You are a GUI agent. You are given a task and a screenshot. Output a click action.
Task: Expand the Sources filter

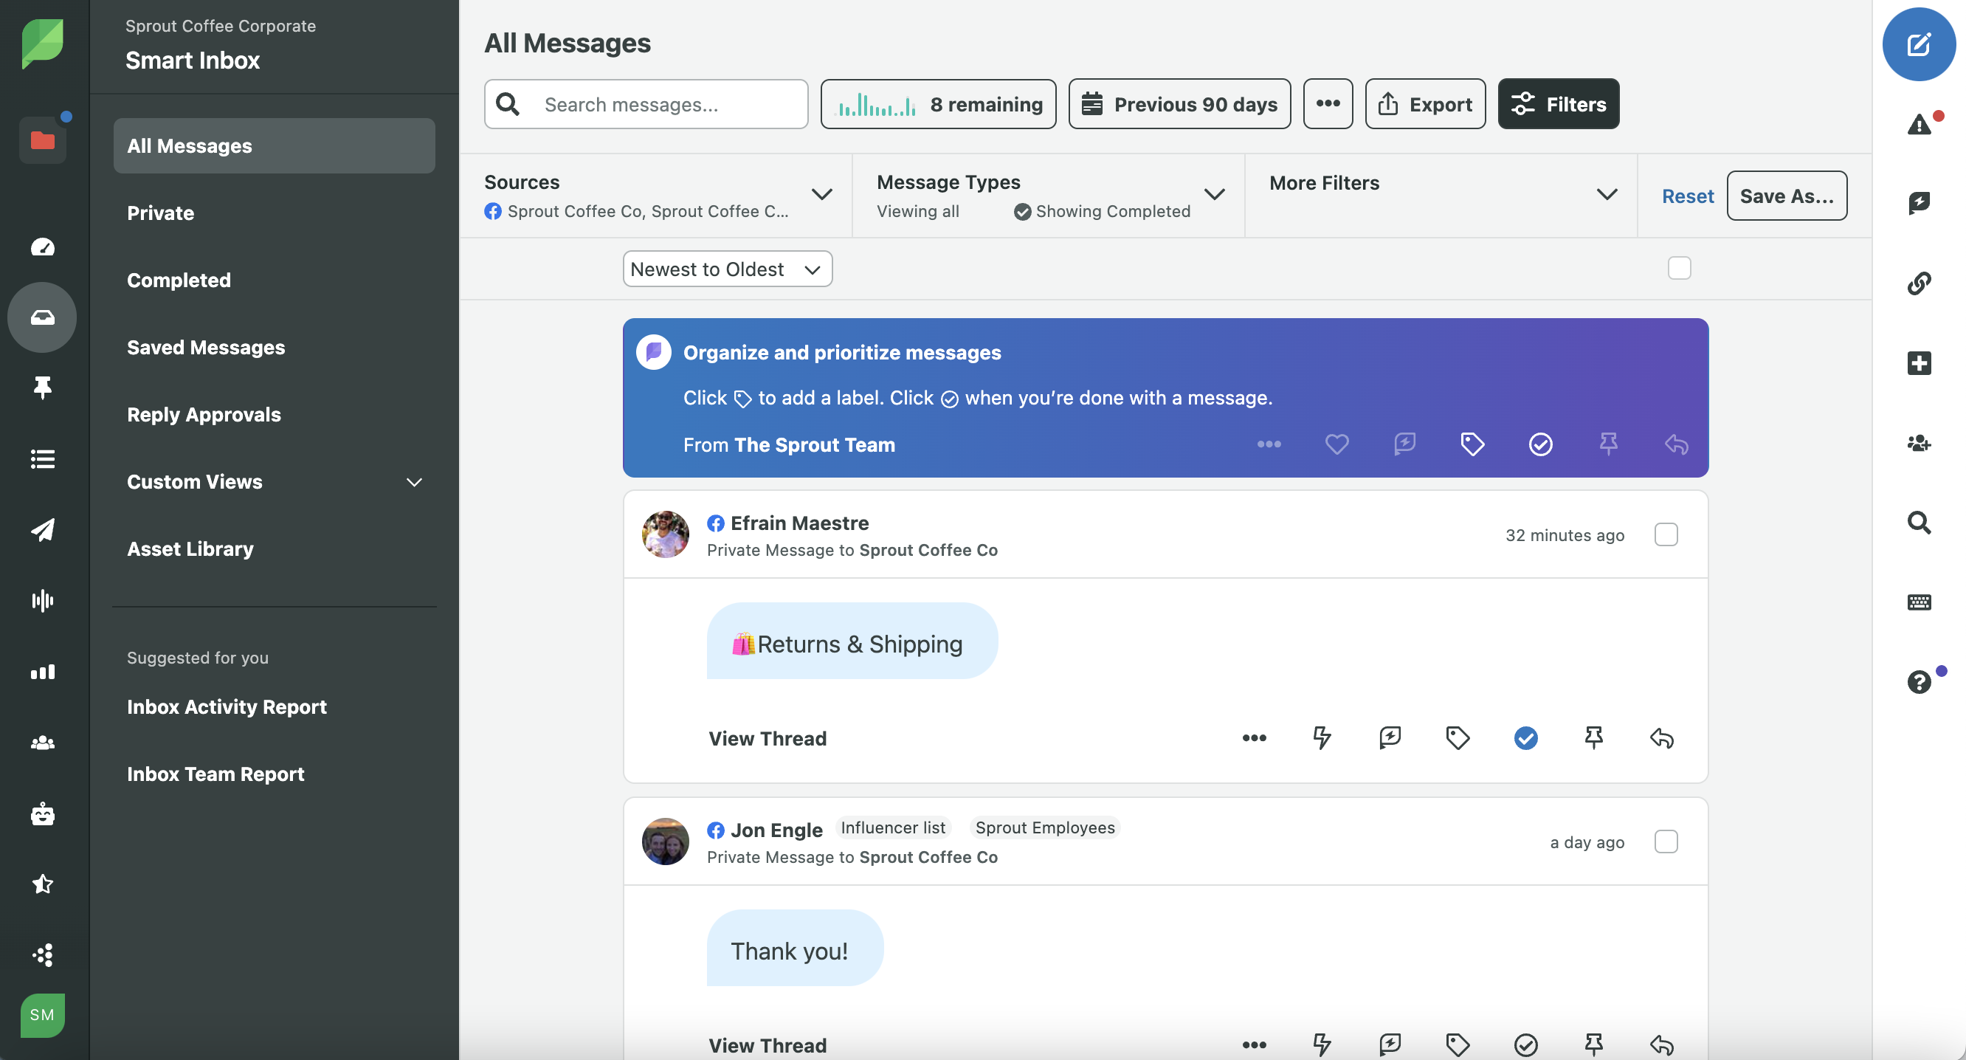pyautogui.click(x=655, y=196)
